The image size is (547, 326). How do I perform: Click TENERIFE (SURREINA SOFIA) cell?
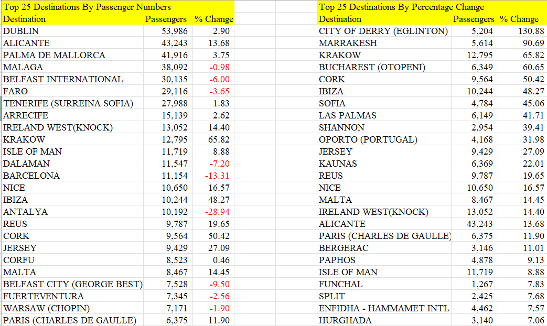[72, 103]
